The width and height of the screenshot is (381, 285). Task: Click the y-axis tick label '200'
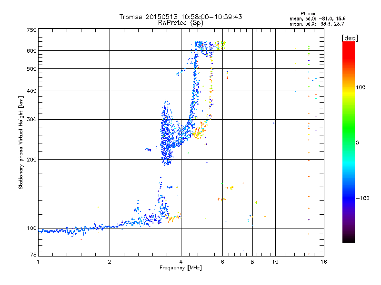tap(31, 160)
